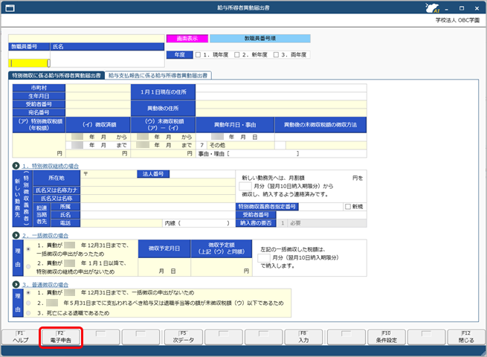This screenshot has width=487, height=357.
Task: Click the F10 条件設定 button
Action: coord(386,337)
